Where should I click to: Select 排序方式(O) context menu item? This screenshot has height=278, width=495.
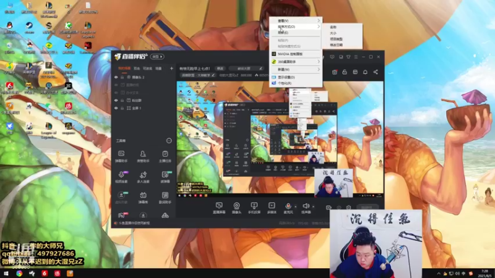[296, 27]
